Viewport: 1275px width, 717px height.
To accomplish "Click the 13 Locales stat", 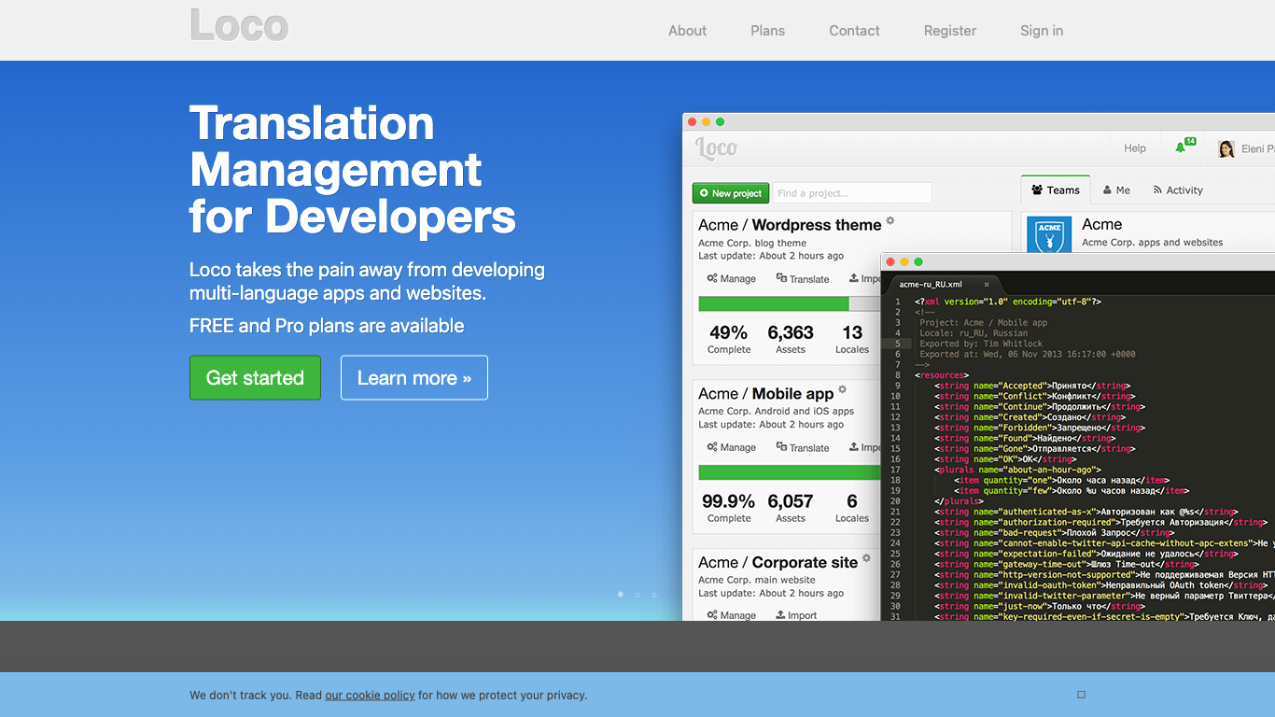I will click(852, 339).
